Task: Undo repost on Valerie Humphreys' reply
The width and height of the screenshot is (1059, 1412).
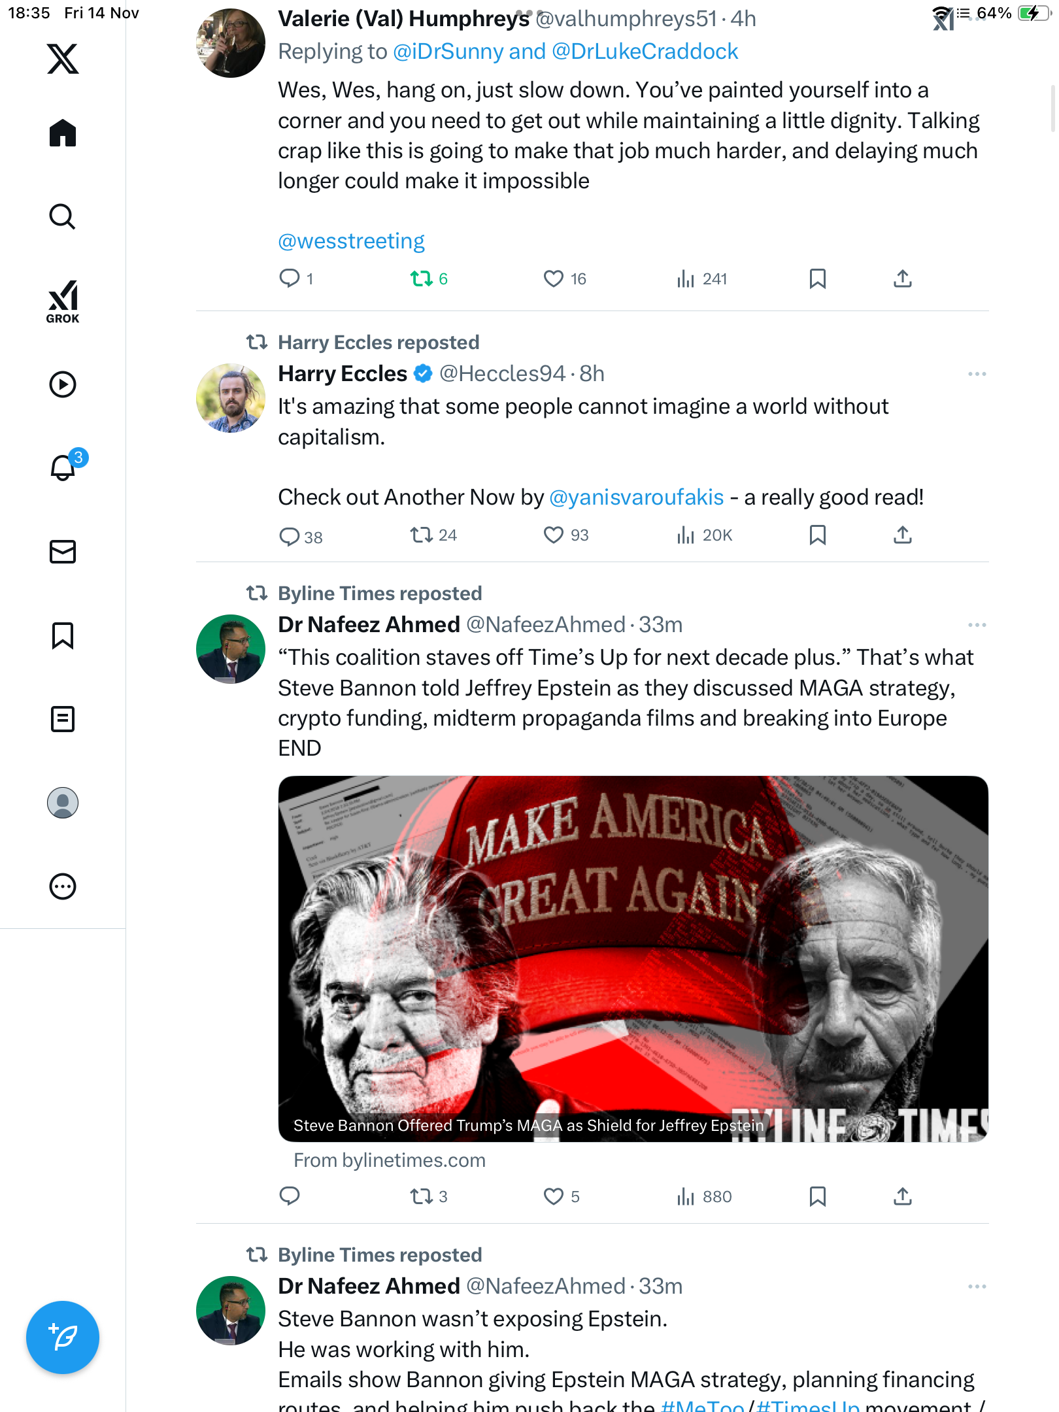Action: pos(422,279)
